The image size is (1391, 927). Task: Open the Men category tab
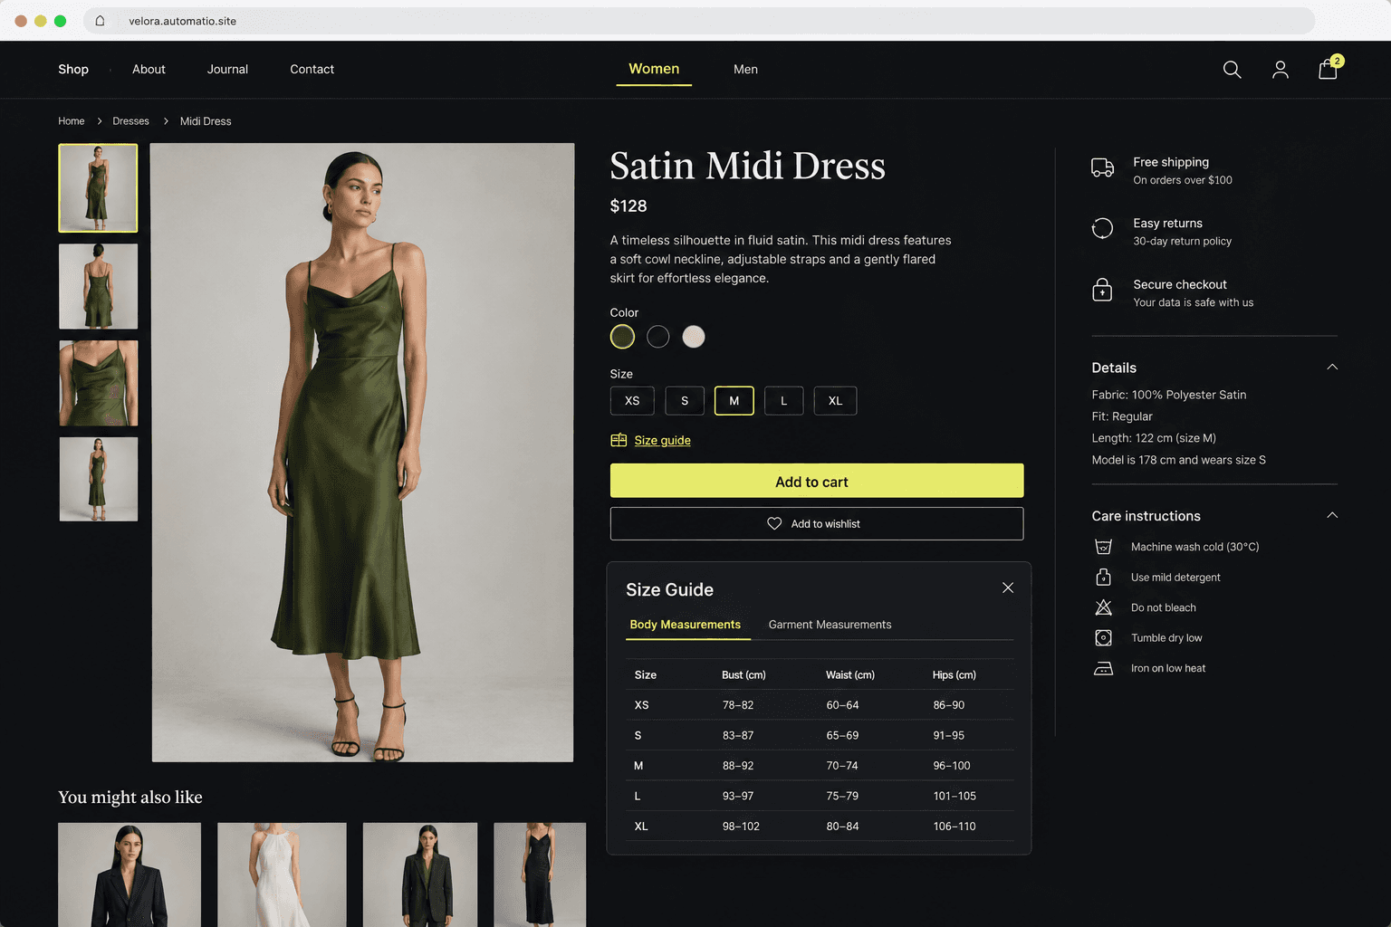[745, 70]
